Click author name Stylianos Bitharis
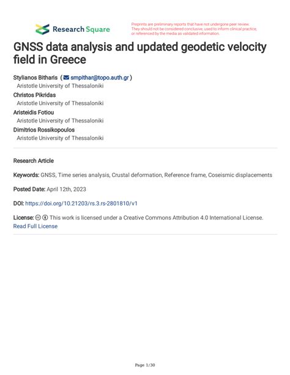The image size is (290, 375). pos(35,78)
